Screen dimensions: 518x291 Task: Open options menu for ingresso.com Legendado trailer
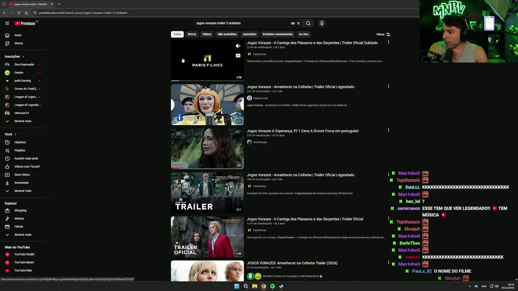(388, 86)
